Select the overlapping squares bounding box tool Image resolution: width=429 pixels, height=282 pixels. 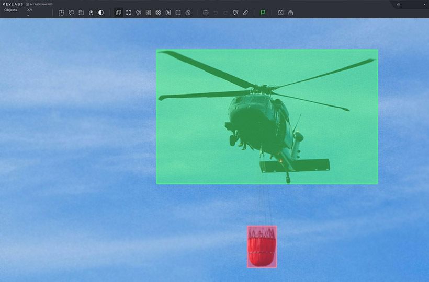(x=119, y=13)
